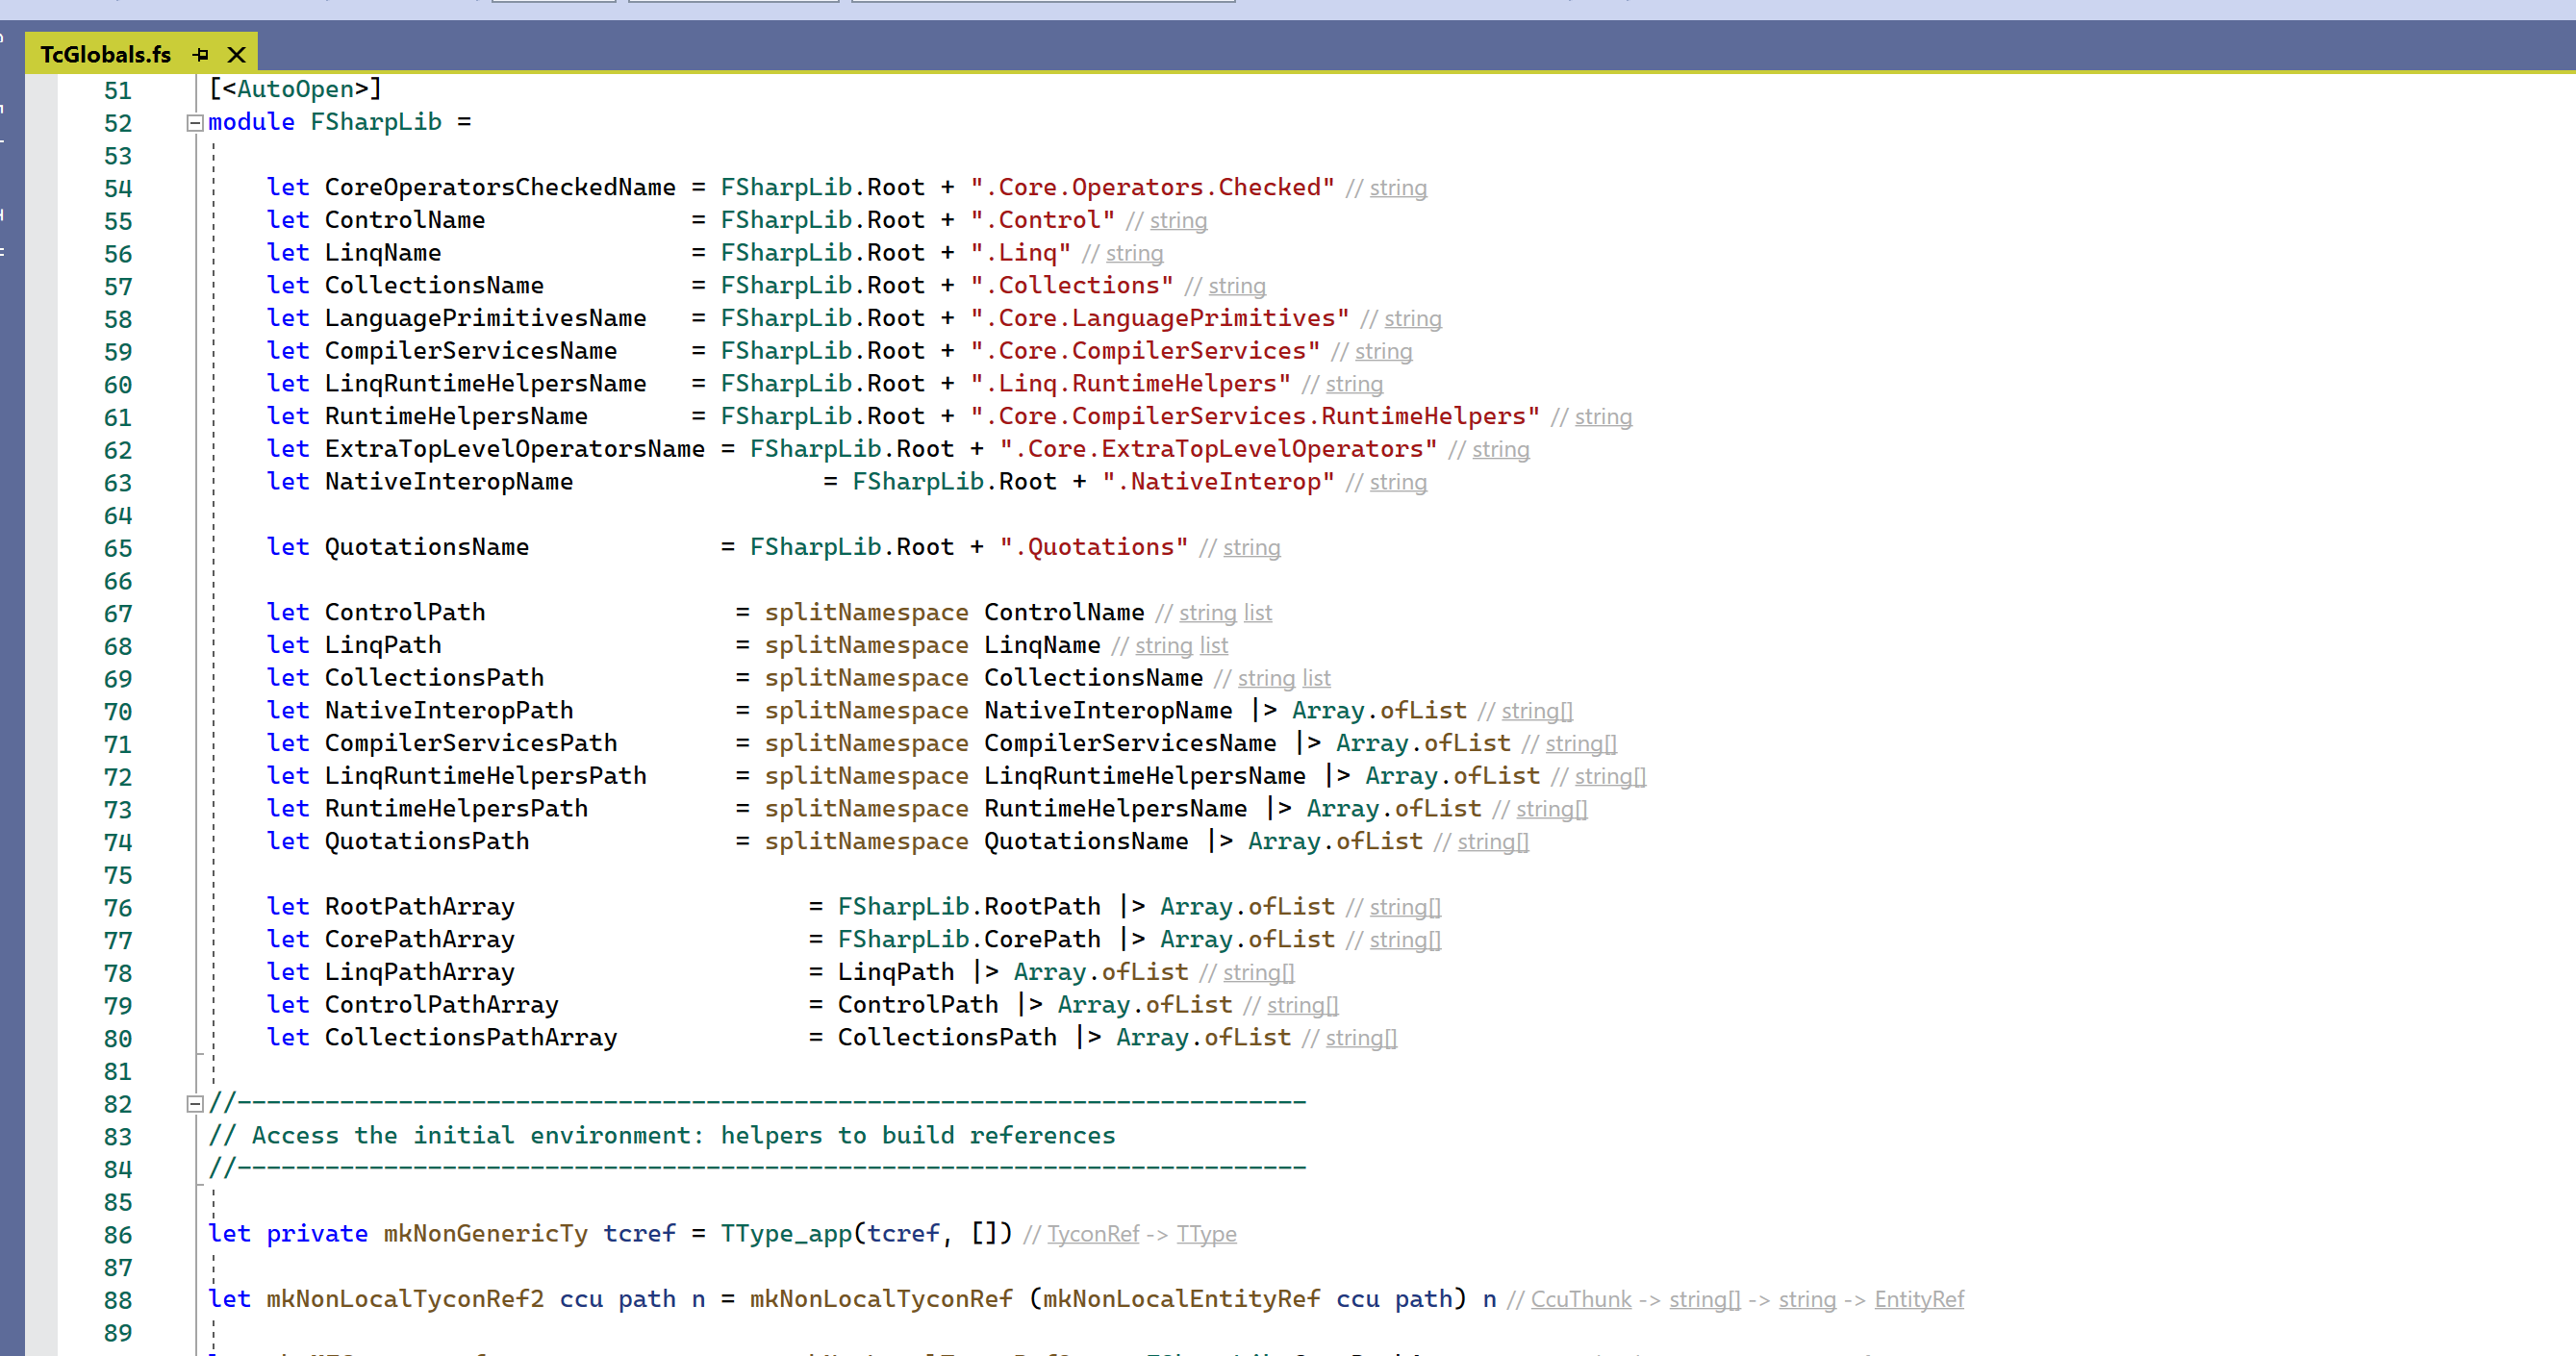Pin the TcGlobals.fs tab

201,54
